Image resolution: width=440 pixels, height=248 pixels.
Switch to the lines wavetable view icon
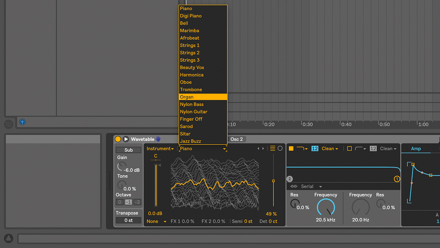(x=272, y=148)
